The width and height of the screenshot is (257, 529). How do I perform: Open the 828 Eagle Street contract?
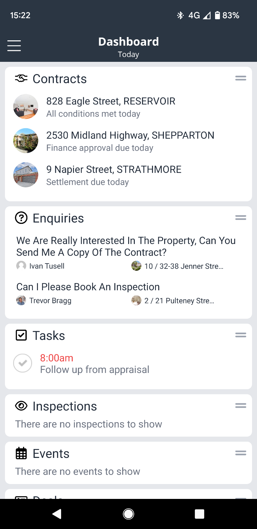click(x=111, y=107)
